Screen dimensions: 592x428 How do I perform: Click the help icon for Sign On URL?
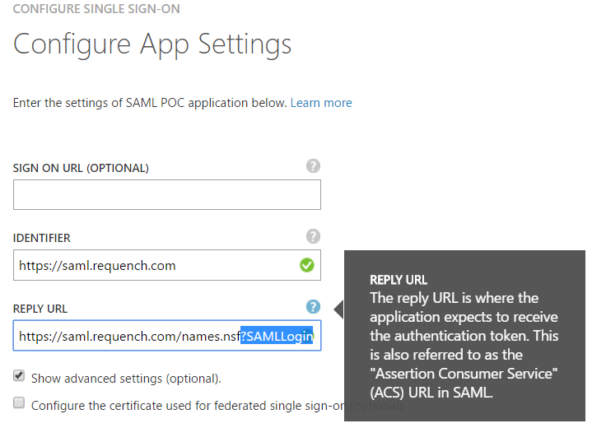(313, 165)
